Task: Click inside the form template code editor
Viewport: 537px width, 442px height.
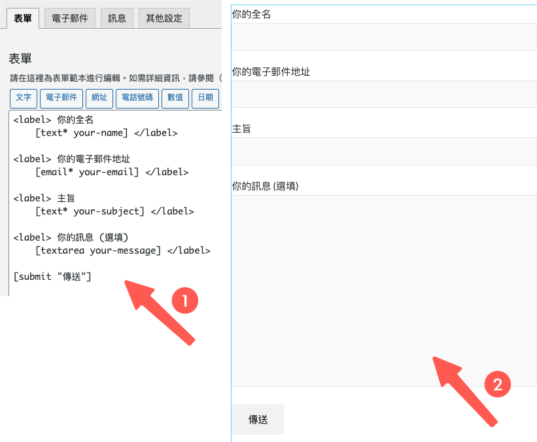Action: pyautogui.click(x=115, y=203)
